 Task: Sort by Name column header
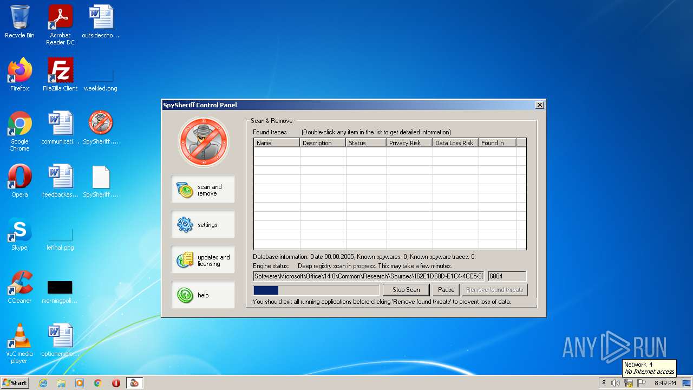277,143
